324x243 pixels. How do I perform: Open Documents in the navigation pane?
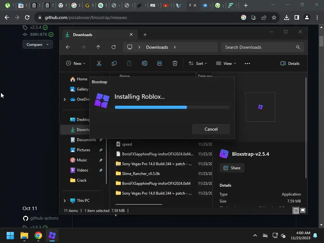[83, 140]
